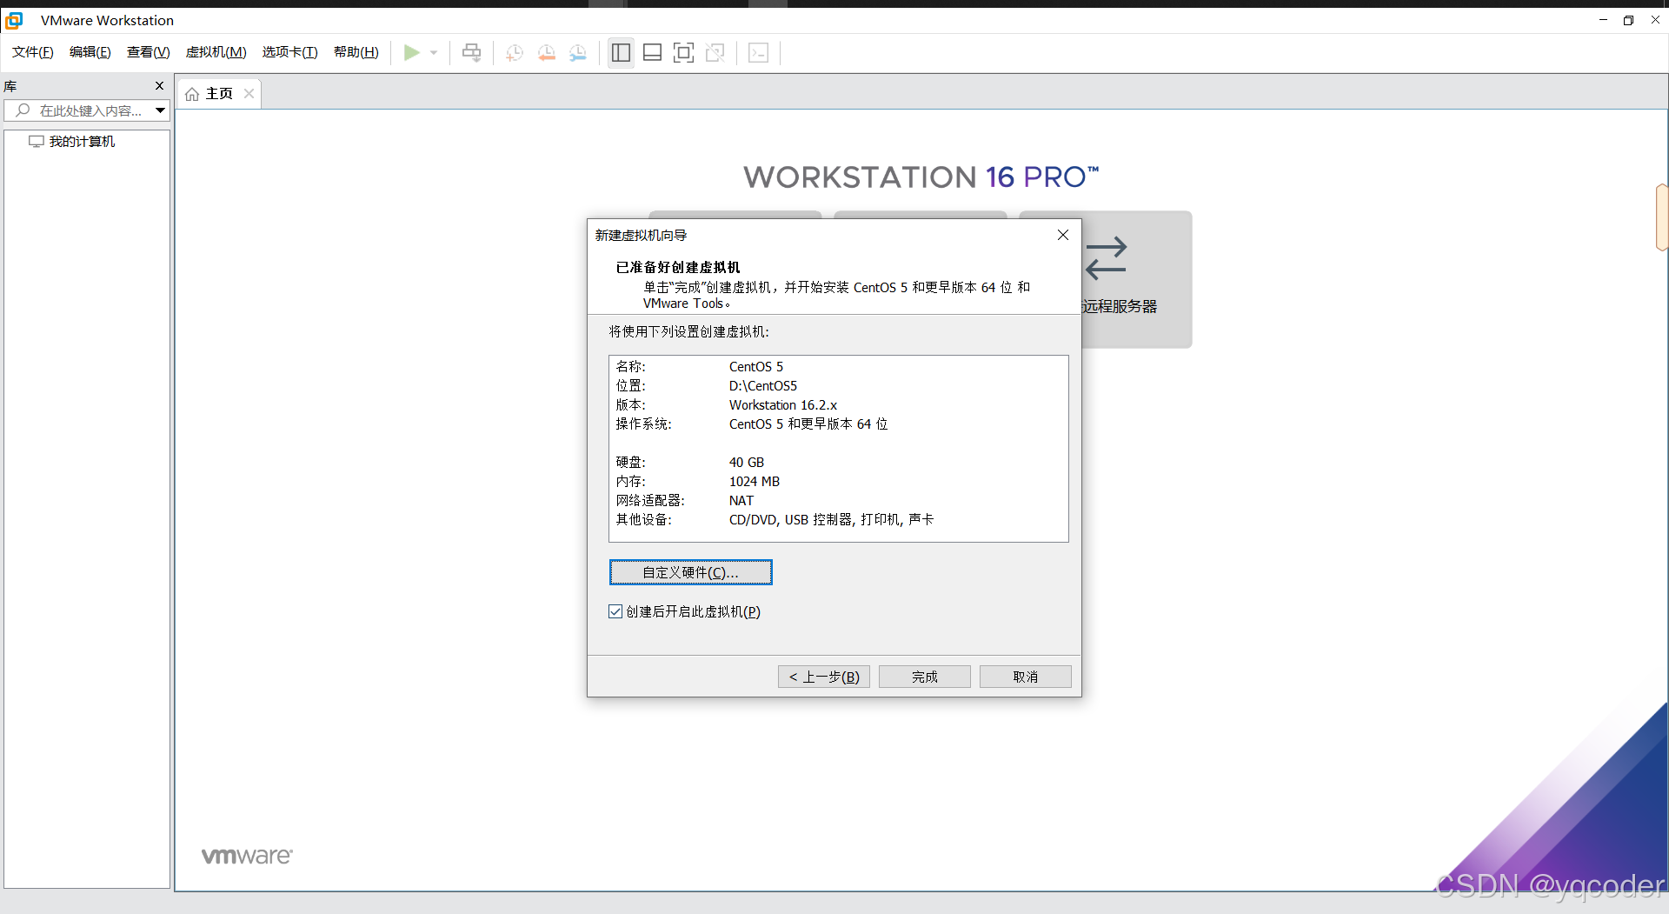
Task: Click VMware Workstation app icon in title bar
Action: coord(14,20)
